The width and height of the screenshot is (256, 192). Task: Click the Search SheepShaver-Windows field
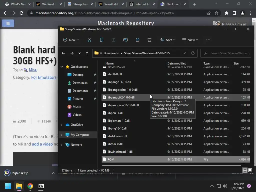[226, 53]
